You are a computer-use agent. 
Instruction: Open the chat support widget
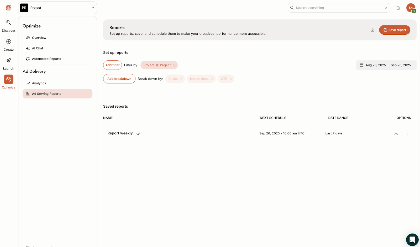point(412,240)
